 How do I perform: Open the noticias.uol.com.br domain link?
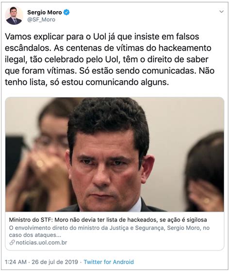pos(41,242)
